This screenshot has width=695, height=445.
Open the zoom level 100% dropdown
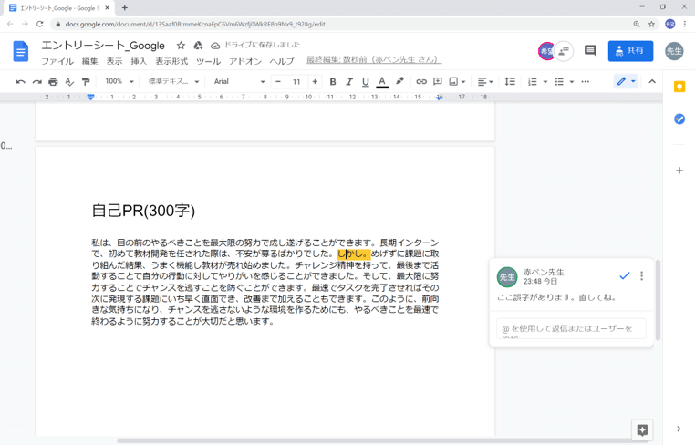tap(119, 81)
